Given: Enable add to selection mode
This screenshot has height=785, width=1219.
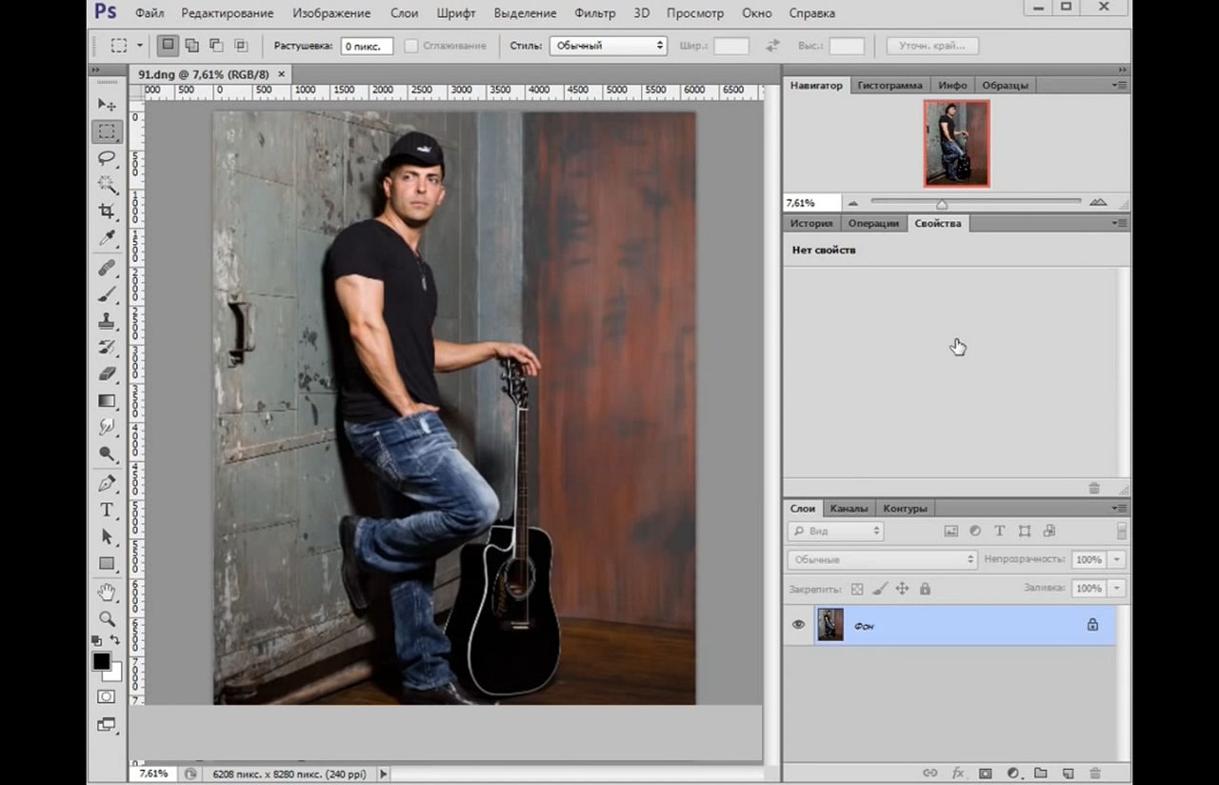Looking at the screenshot, I should tap(192, 45).
